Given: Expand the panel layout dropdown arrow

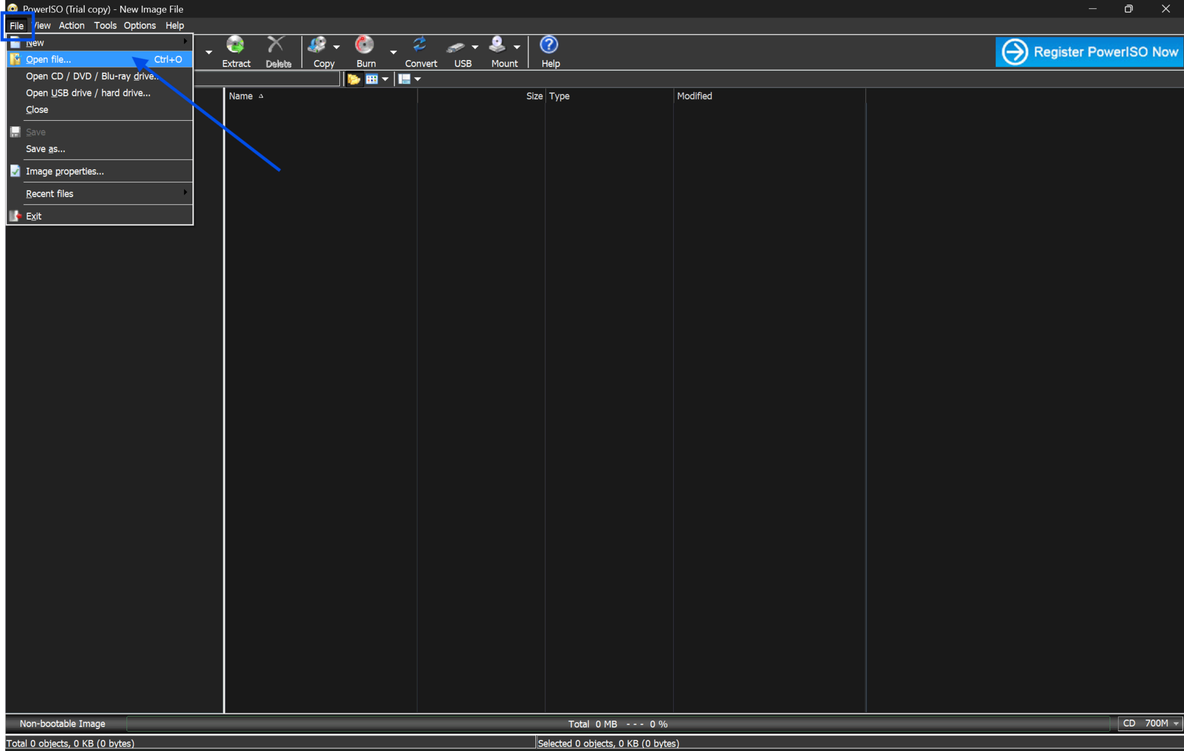Looking at the screenshot, I should point(418,79).
